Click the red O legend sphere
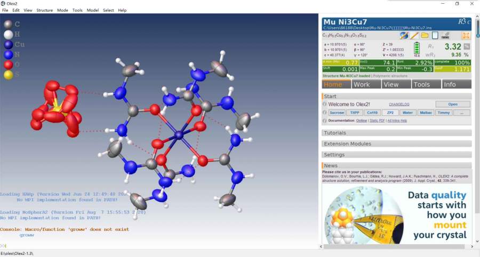Image resolution: width=480 pixels, height=257 pixels. click(x=7, y=65)
